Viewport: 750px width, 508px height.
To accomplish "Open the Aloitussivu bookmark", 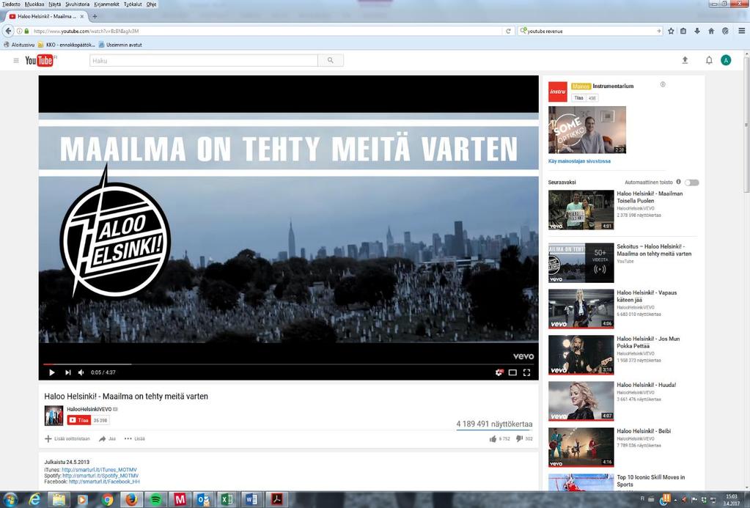I will [x=19, y=45].
